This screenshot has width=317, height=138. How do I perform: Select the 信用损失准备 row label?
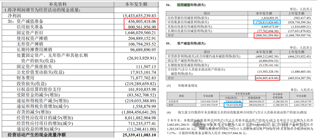coord(30,27)
